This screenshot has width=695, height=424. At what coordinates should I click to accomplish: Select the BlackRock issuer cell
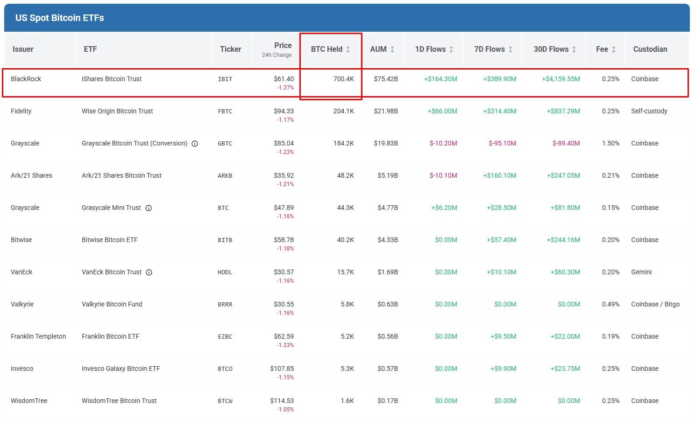click(x=26, y=79)
